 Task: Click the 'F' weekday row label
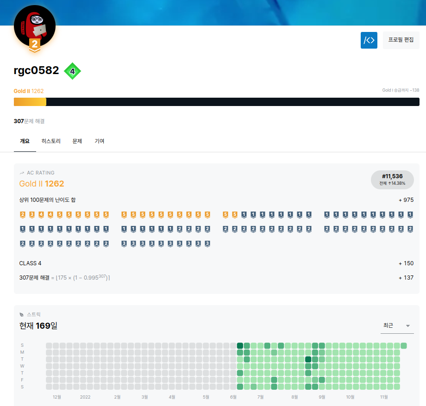pyautogui.click(x=22, y=380)
